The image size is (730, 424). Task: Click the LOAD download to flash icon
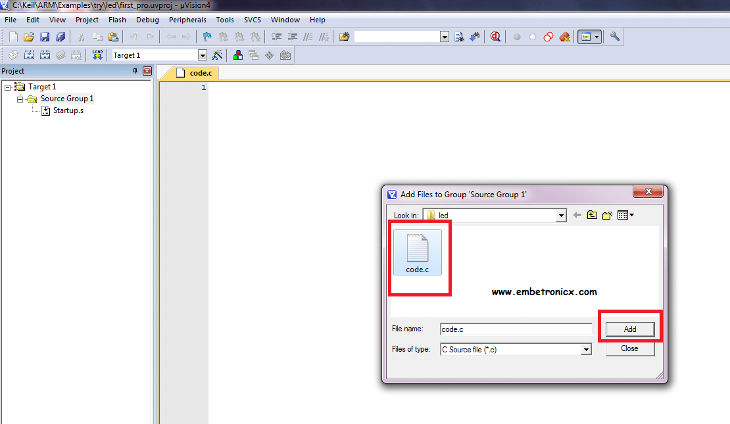coord(97,55)
